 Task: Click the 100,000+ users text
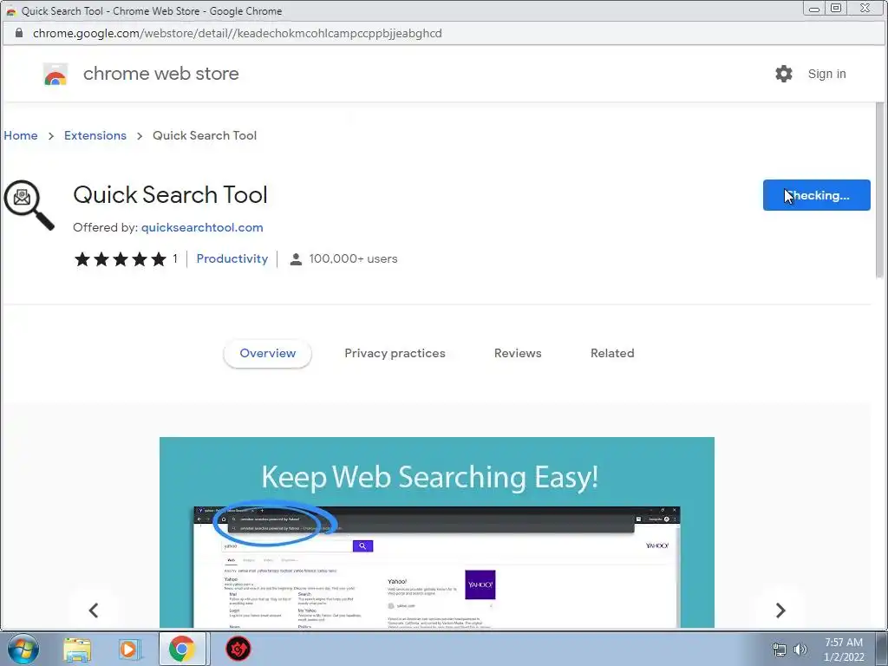[354, 259]
